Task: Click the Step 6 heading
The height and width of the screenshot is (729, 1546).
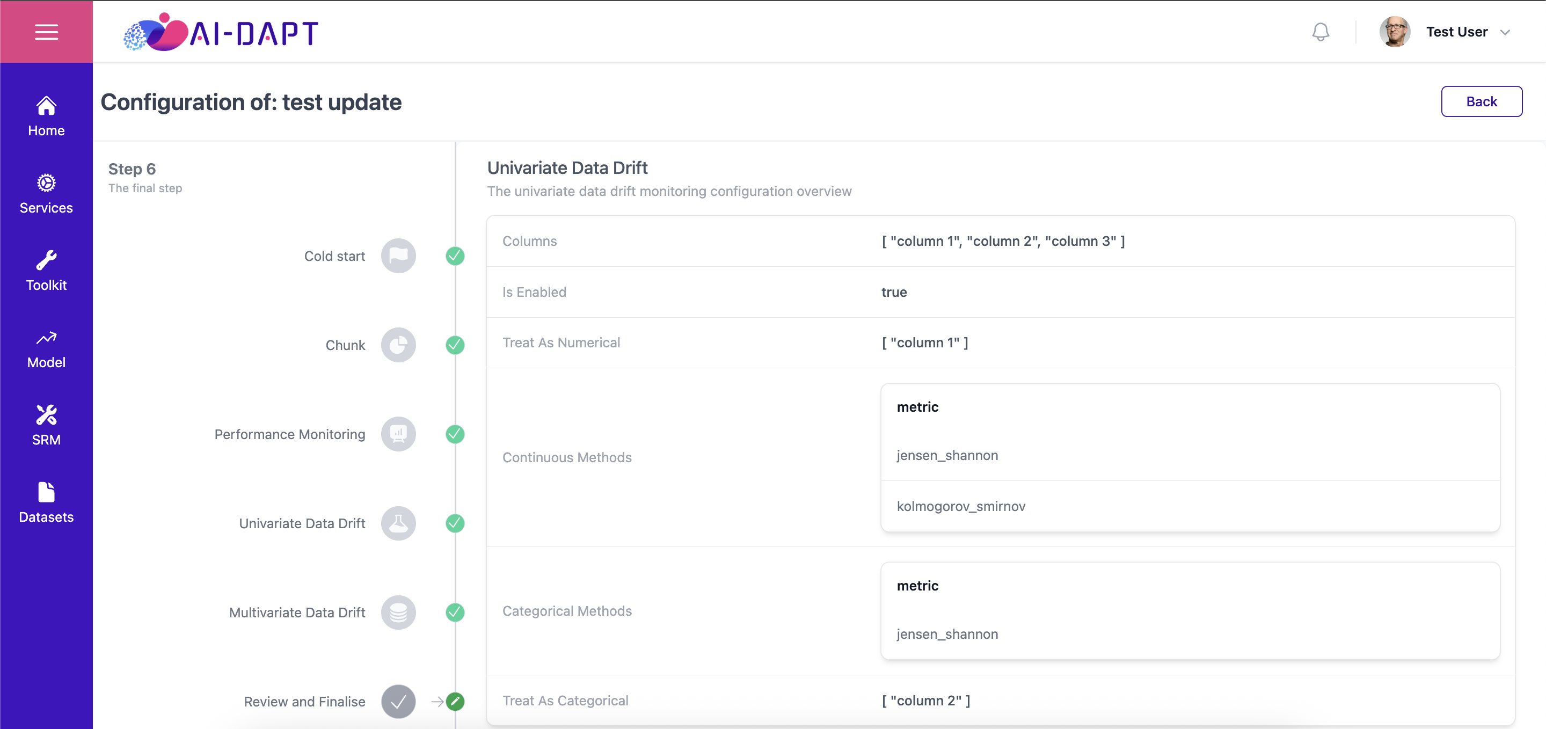Action: (132, 169)
